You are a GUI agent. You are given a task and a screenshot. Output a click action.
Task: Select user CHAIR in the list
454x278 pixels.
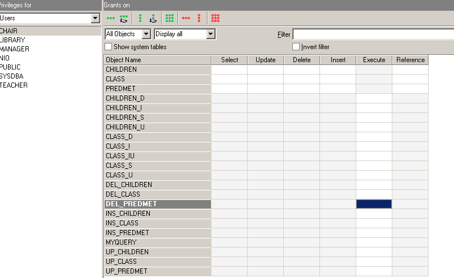tap(50, 31)
